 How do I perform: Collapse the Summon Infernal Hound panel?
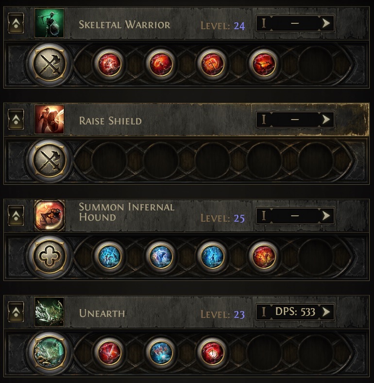pos(16,215)
